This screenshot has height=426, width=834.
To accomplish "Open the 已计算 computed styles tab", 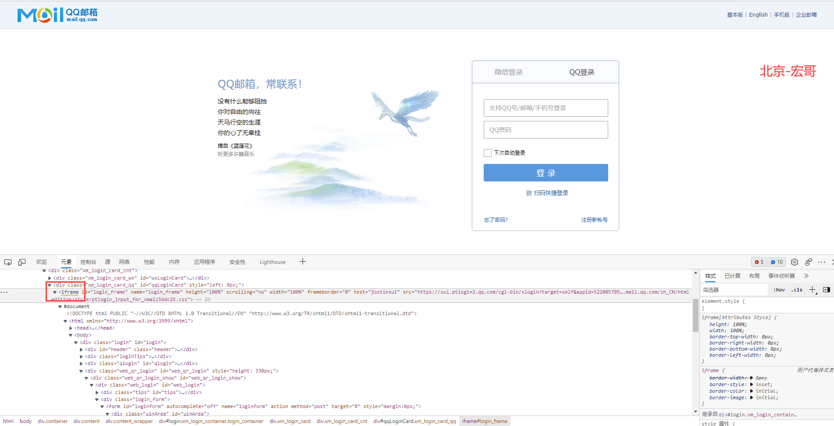I will [x=732, y=276].
